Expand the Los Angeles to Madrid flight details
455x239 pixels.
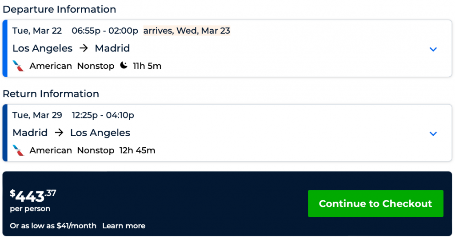tap(433, 49)
